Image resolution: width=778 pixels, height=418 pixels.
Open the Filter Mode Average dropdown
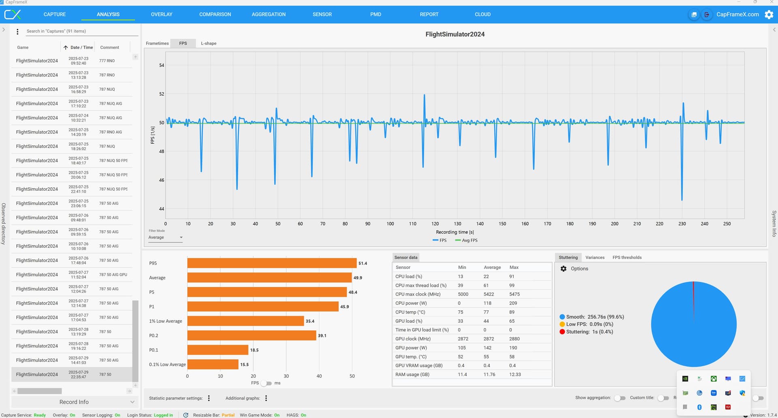pos(165,237)
